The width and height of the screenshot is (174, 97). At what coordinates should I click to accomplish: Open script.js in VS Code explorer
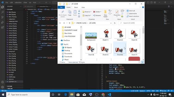11,75
